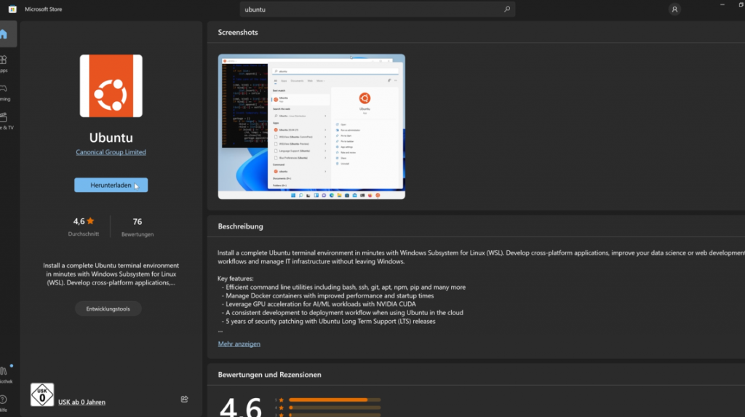Screen dimensions: 745x417
Task: Click the Key features line in description
Action: click(x=235, y=279)
